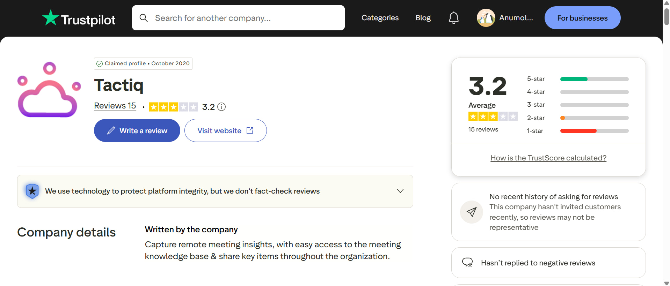Click the large 3.2 TrustScore number
Screen dimensions: 670x286
coord(488,86)
